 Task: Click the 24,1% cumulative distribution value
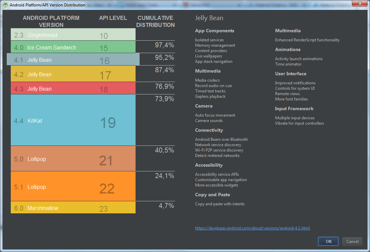tap(164, 176)
